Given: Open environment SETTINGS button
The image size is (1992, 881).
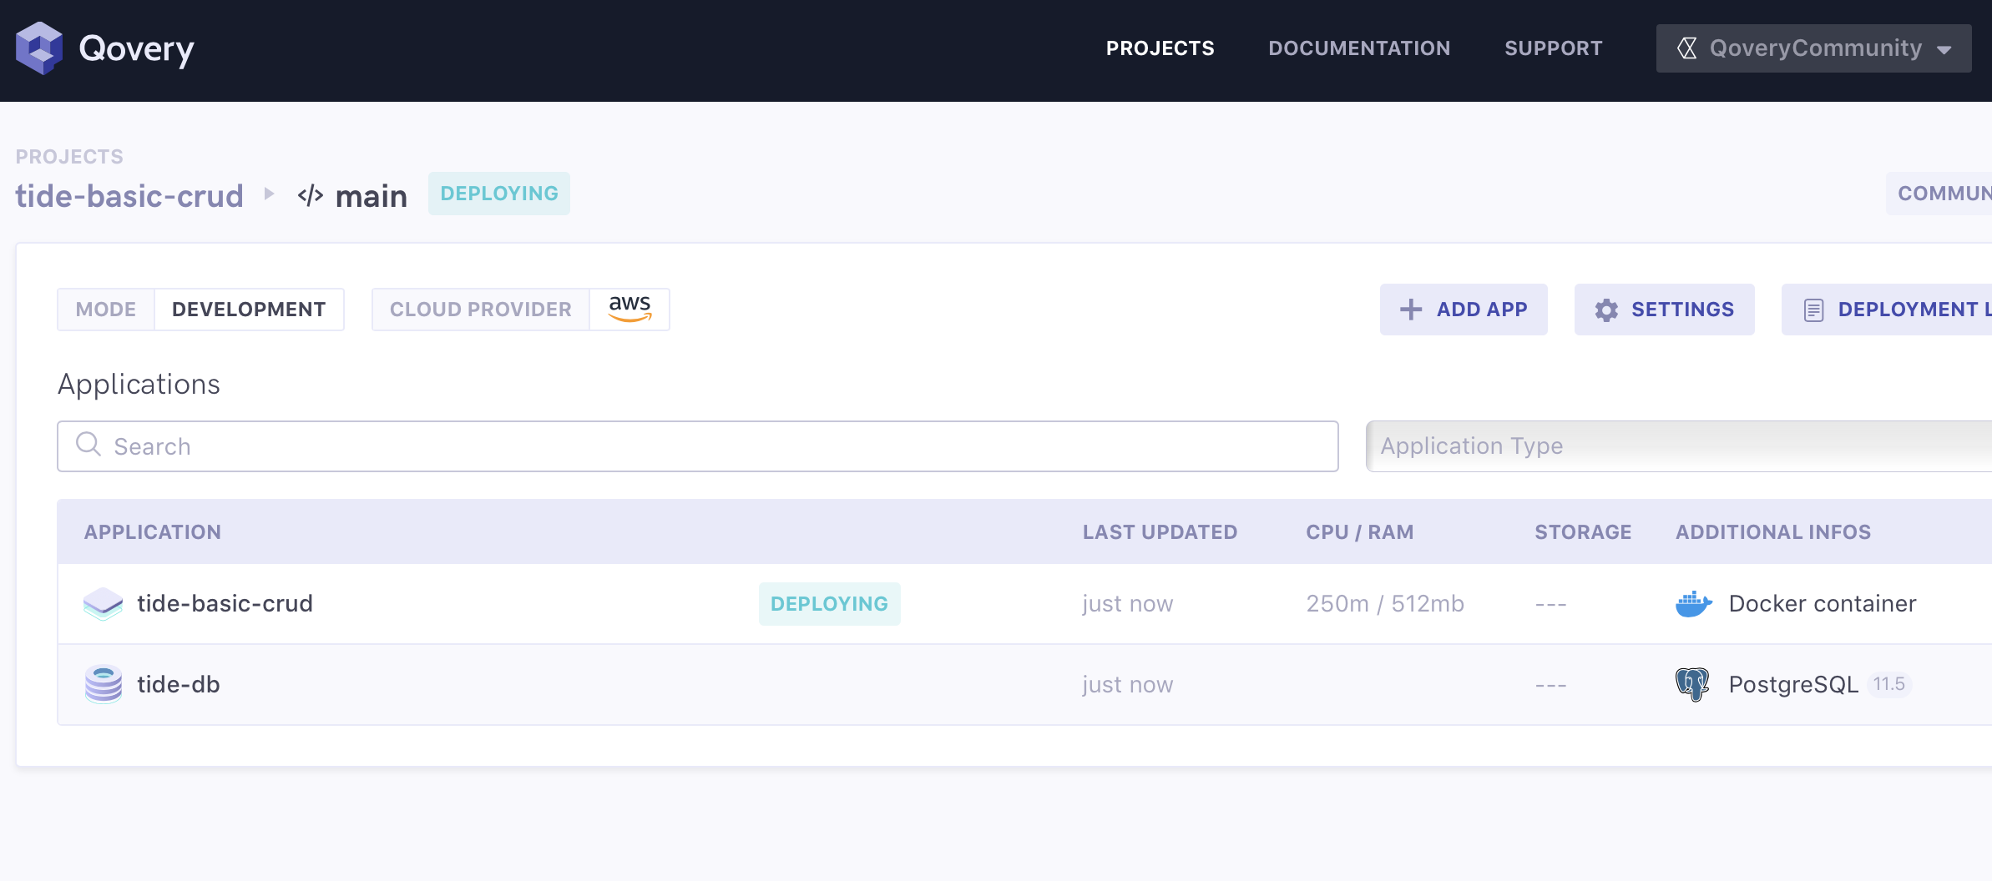Looking at the screenshot, I should (x=1664, y=310).
